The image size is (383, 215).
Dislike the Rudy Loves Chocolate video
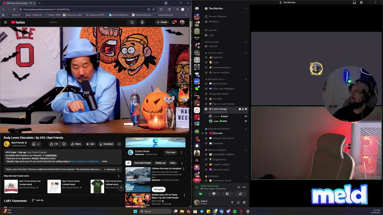pos(64,144)
